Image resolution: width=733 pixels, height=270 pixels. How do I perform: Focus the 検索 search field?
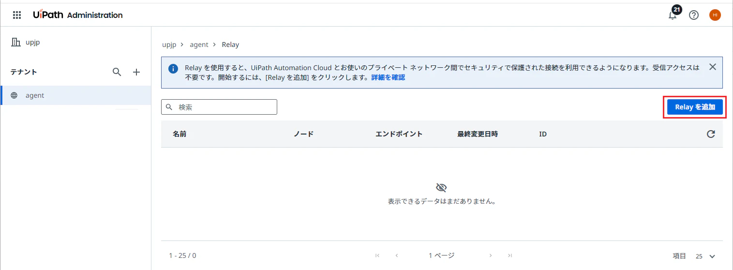[219, 107]
